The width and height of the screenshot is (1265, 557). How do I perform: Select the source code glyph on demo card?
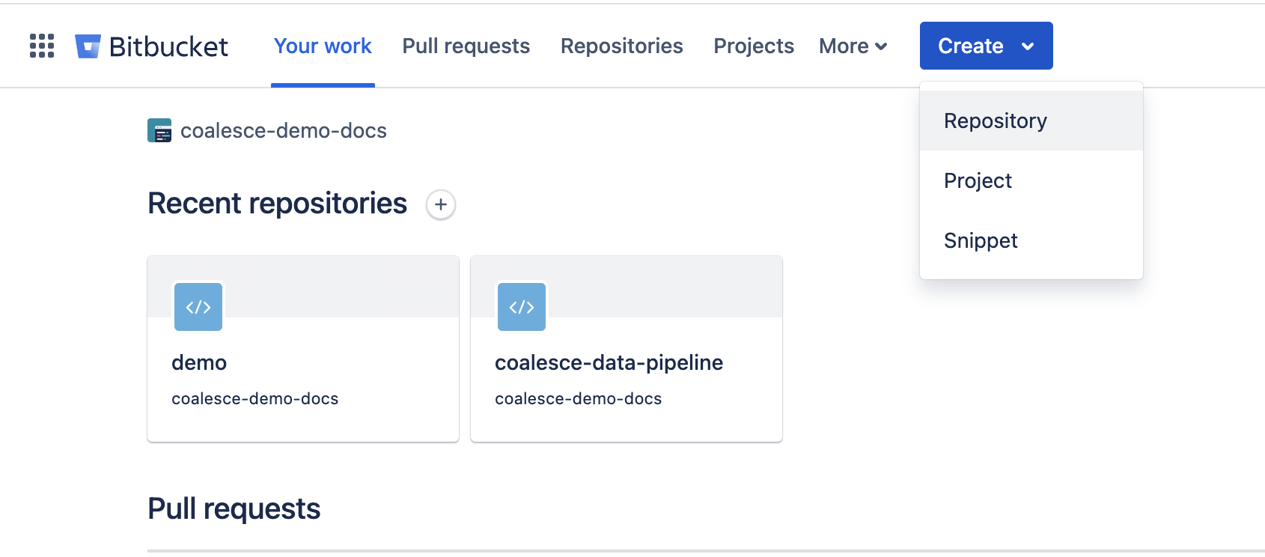tap(198, 306)
